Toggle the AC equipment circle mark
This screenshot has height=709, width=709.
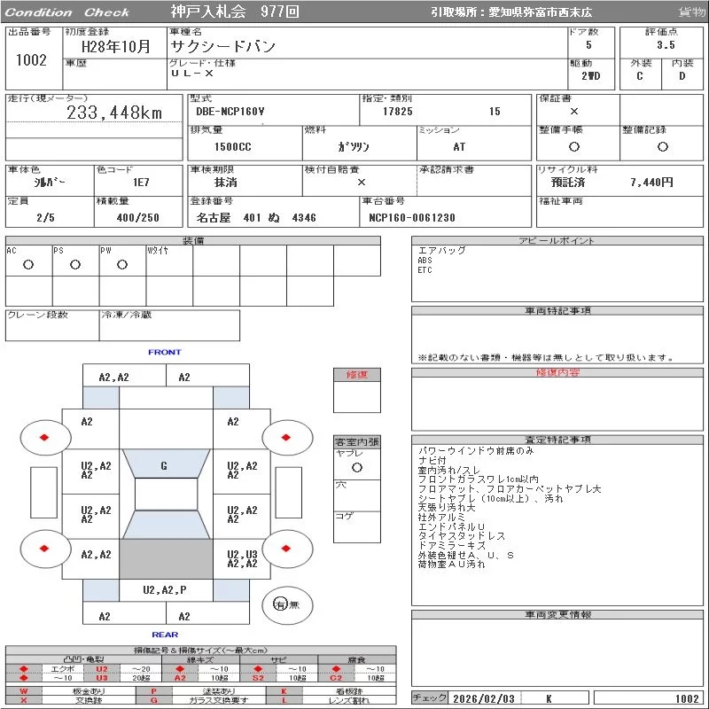(x=28, y=264)
